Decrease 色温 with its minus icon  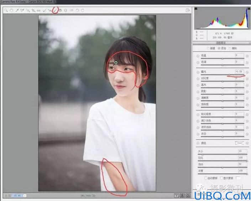(198, 56)
